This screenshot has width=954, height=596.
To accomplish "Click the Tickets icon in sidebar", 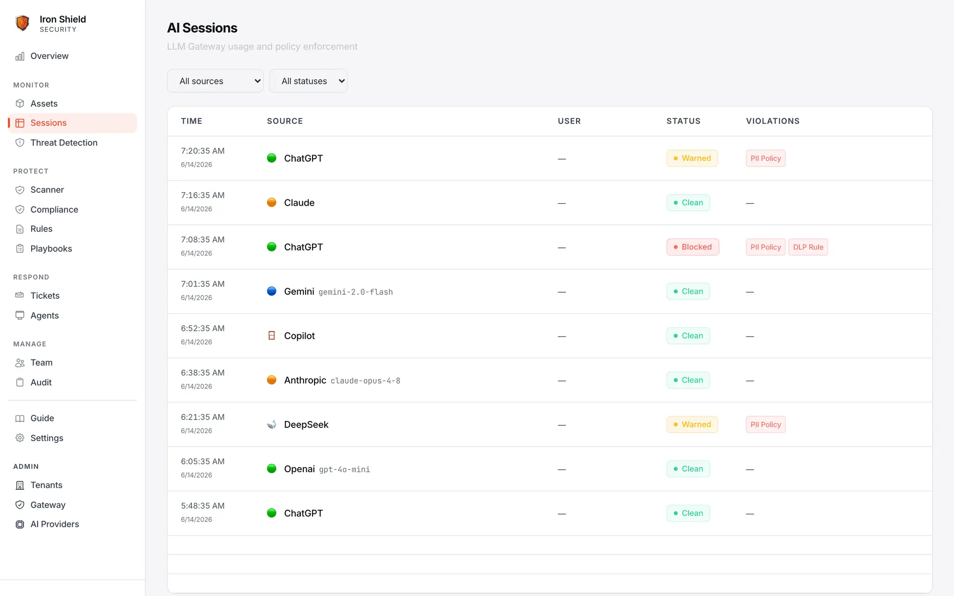I will tap(20, 295).
